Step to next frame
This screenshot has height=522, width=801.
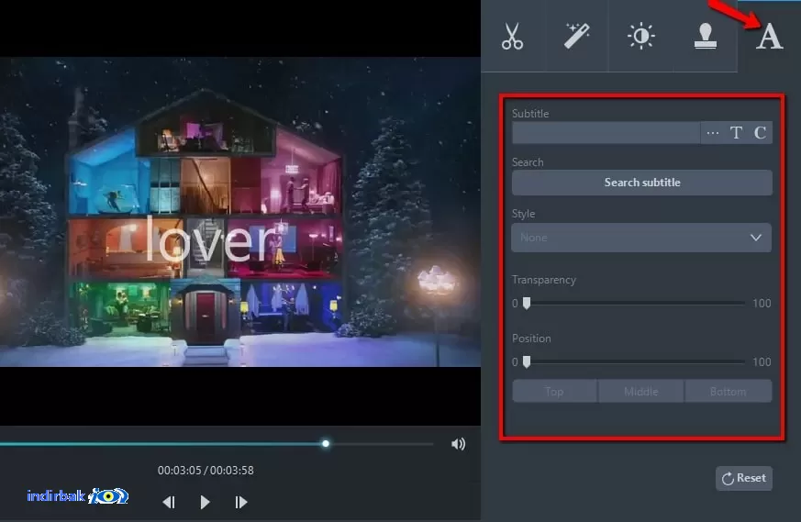coord(240,502)
